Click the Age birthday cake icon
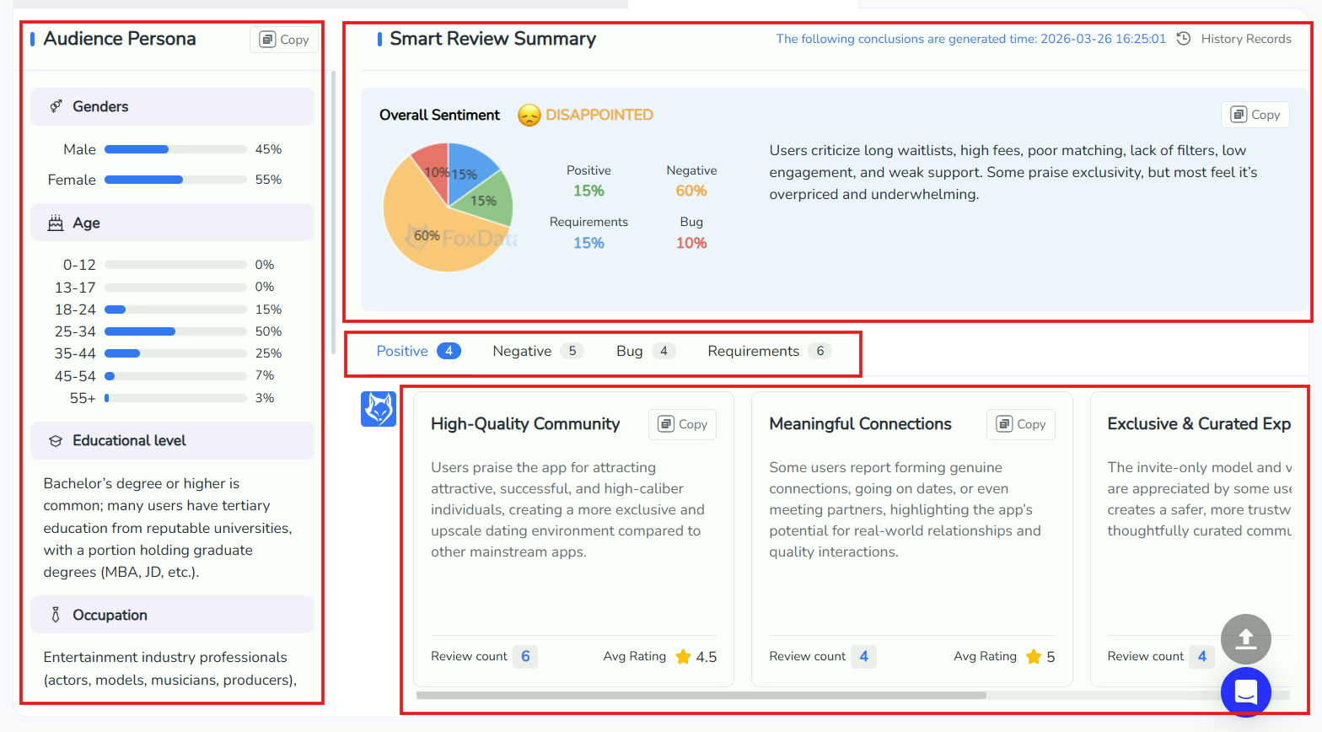 pyautogui.click(x=56, y=223)
